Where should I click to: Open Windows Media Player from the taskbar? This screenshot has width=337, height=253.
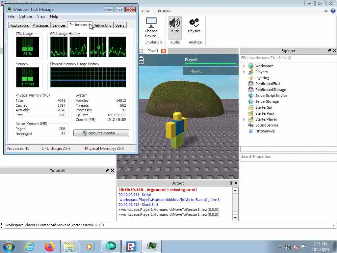[90, 246]
